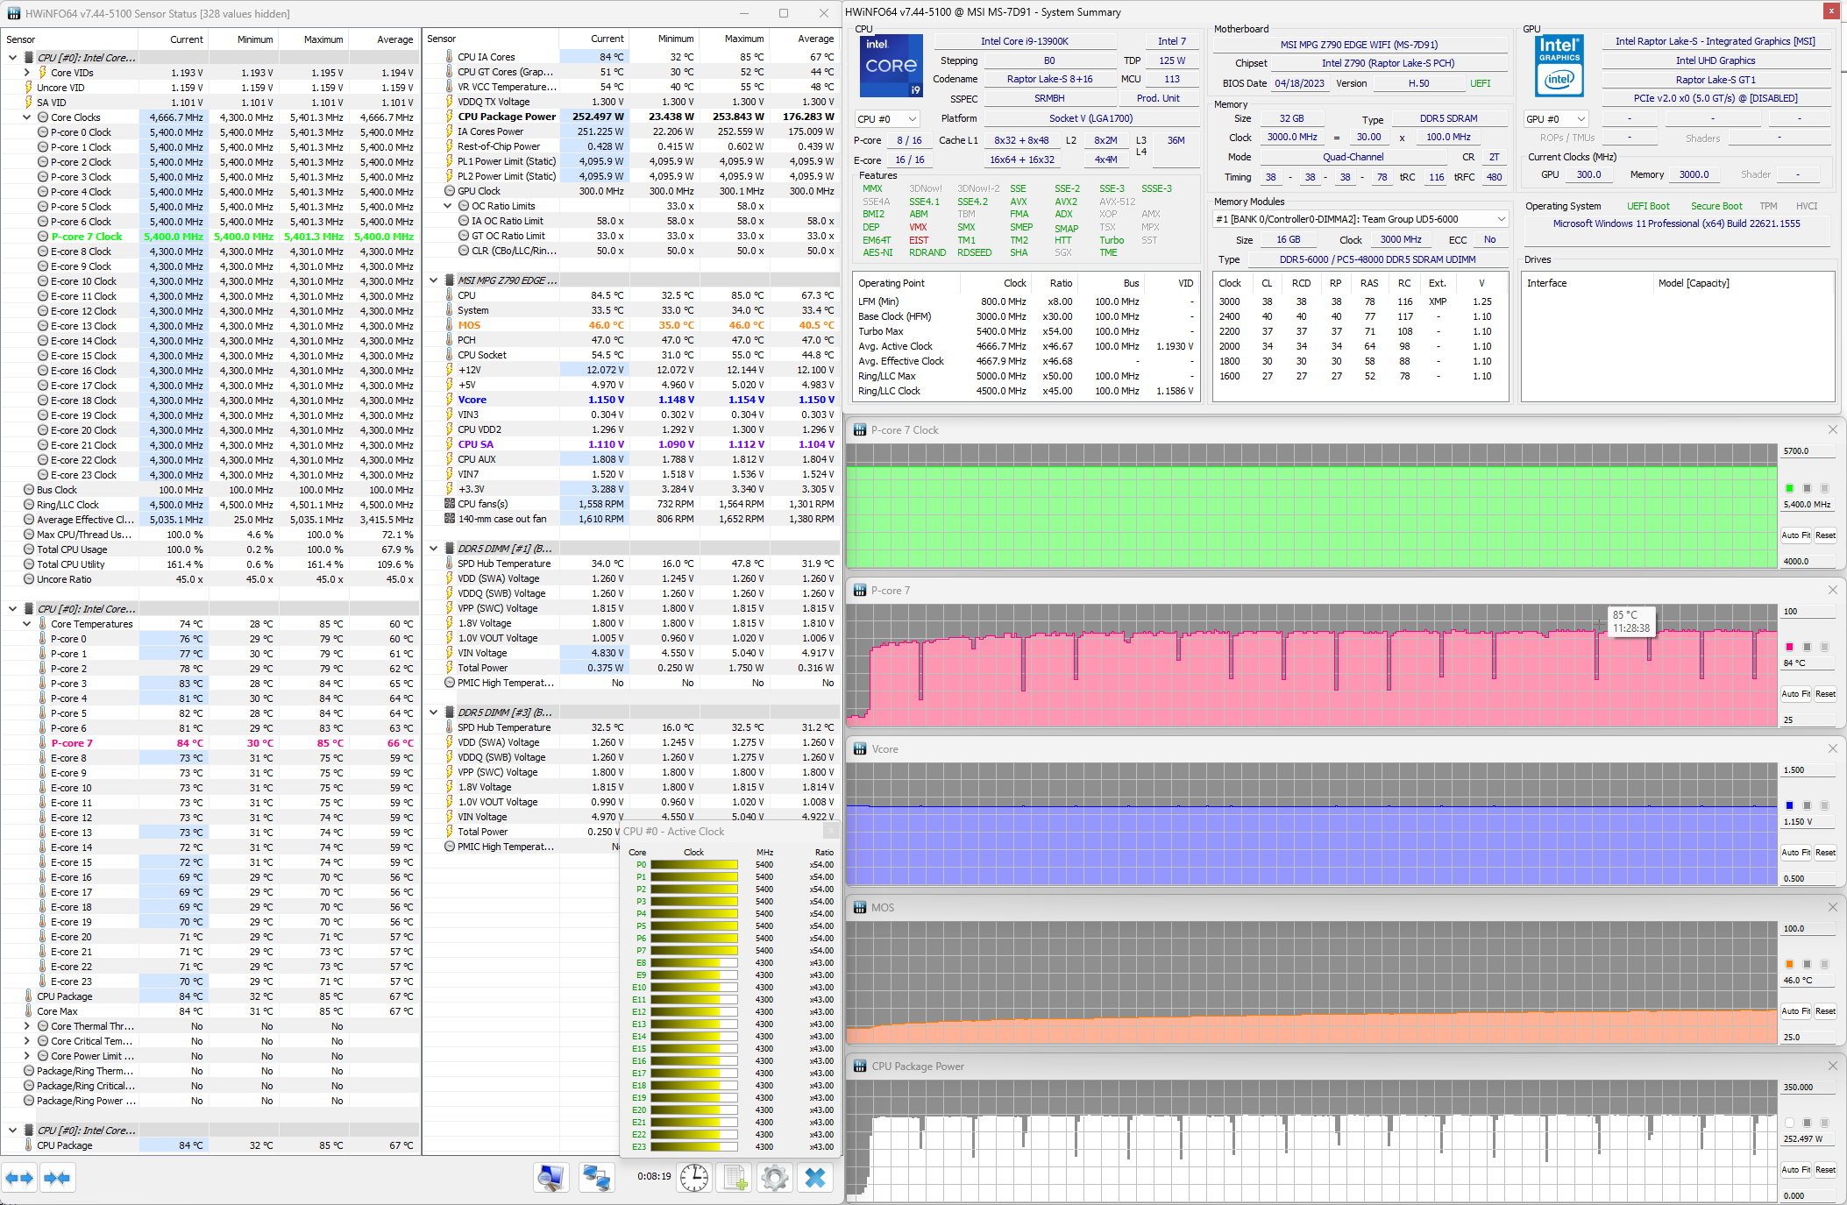
Task: Click Reset on the Vcore graph
Action: coord(1825,853)
